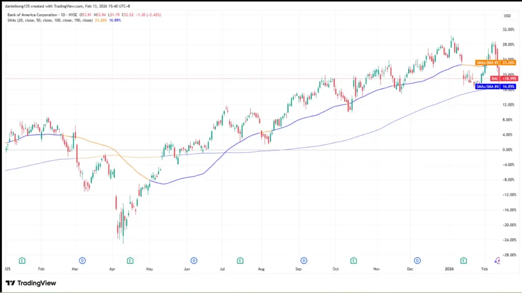
Task: Click the Sep time axis label
Action: tap(298, 269)
